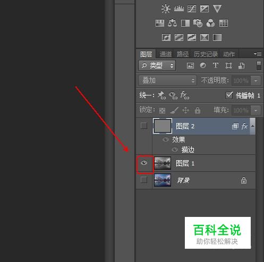Open the 叠加 blend mode dropdown

(167, 81)
